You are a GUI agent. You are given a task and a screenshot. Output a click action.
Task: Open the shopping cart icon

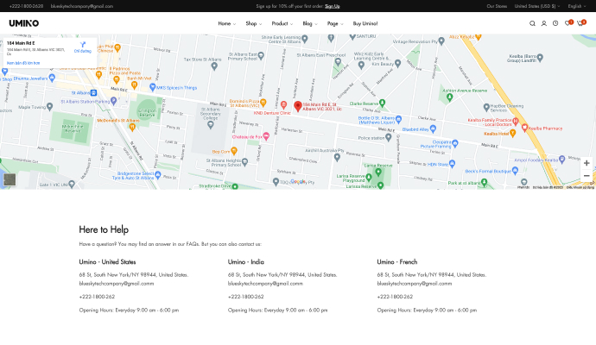pyautogui.click(x=580, y=23)
